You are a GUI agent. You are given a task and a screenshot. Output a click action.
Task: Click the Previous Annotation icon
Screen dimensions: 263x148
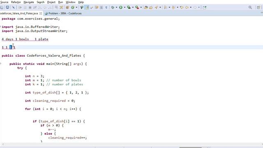[x=173, y=7]
